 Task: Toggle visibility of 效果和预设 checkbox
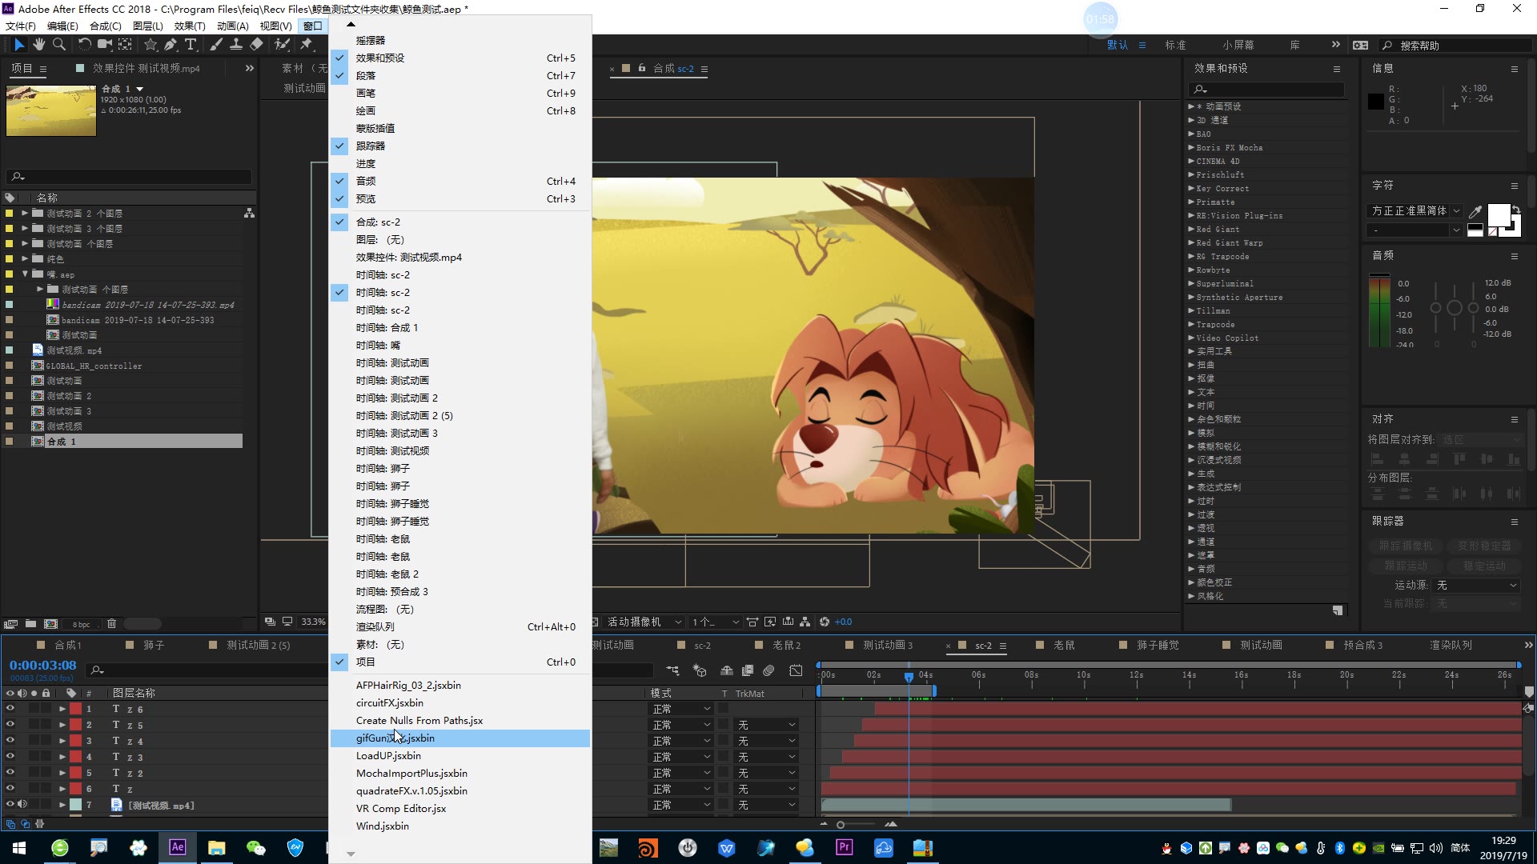(x=340, y=57)
